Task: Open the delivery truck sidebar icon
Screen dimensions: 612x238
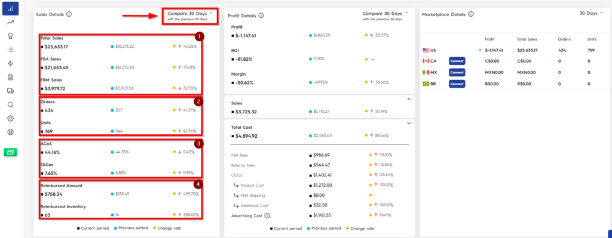Action: pyautogui.click(x=11, y=91)
